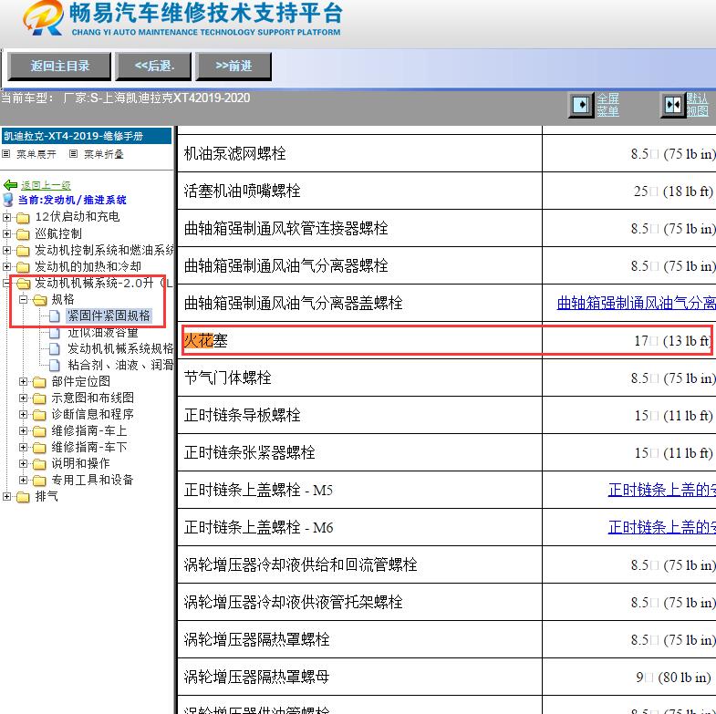Viewport: 716px width, 714px height.
Task: Open the 默认视图 link
Action: 697,105
